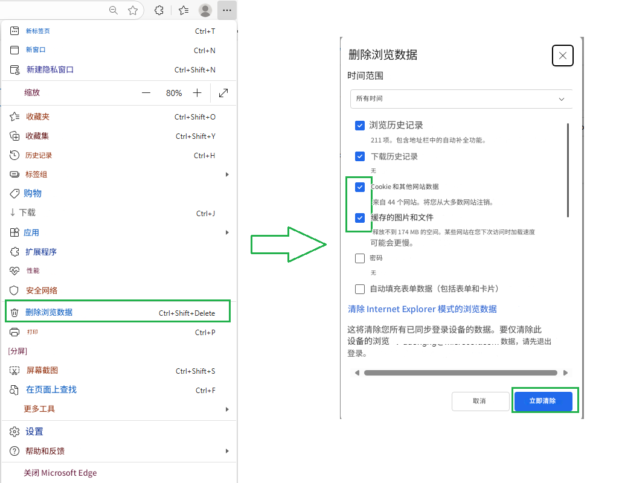Click the 应用 apps grid icon
The height and width of the screenshot is (483, 622).
(x=14, y=232)
